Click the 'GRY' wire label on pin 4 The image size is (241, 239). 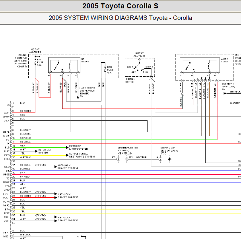23,115
